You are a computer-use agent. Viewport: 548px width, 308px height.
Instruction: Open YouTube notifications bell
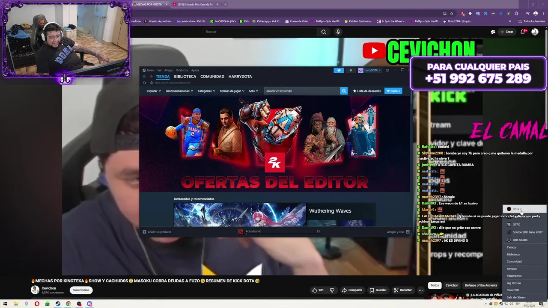tap(524, 32)
